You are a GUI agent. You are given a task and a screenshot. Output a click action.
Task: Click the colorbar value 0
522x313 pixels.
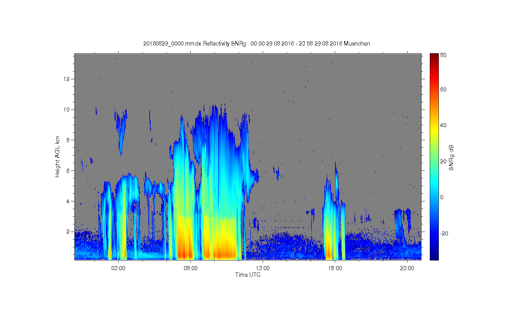442,197
